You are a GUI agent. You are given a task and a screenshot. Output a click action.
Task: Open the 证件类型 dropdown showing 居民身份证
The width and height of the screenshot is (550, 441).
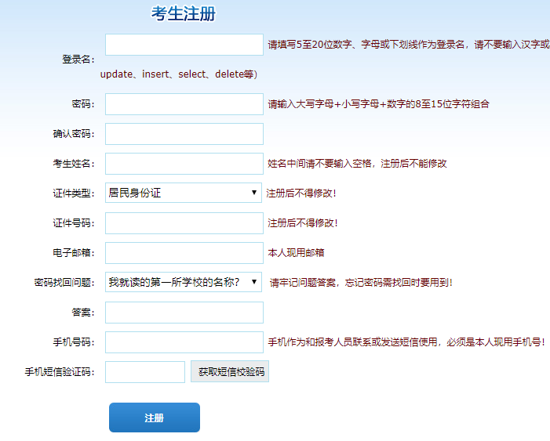click(x=184, y=193)
